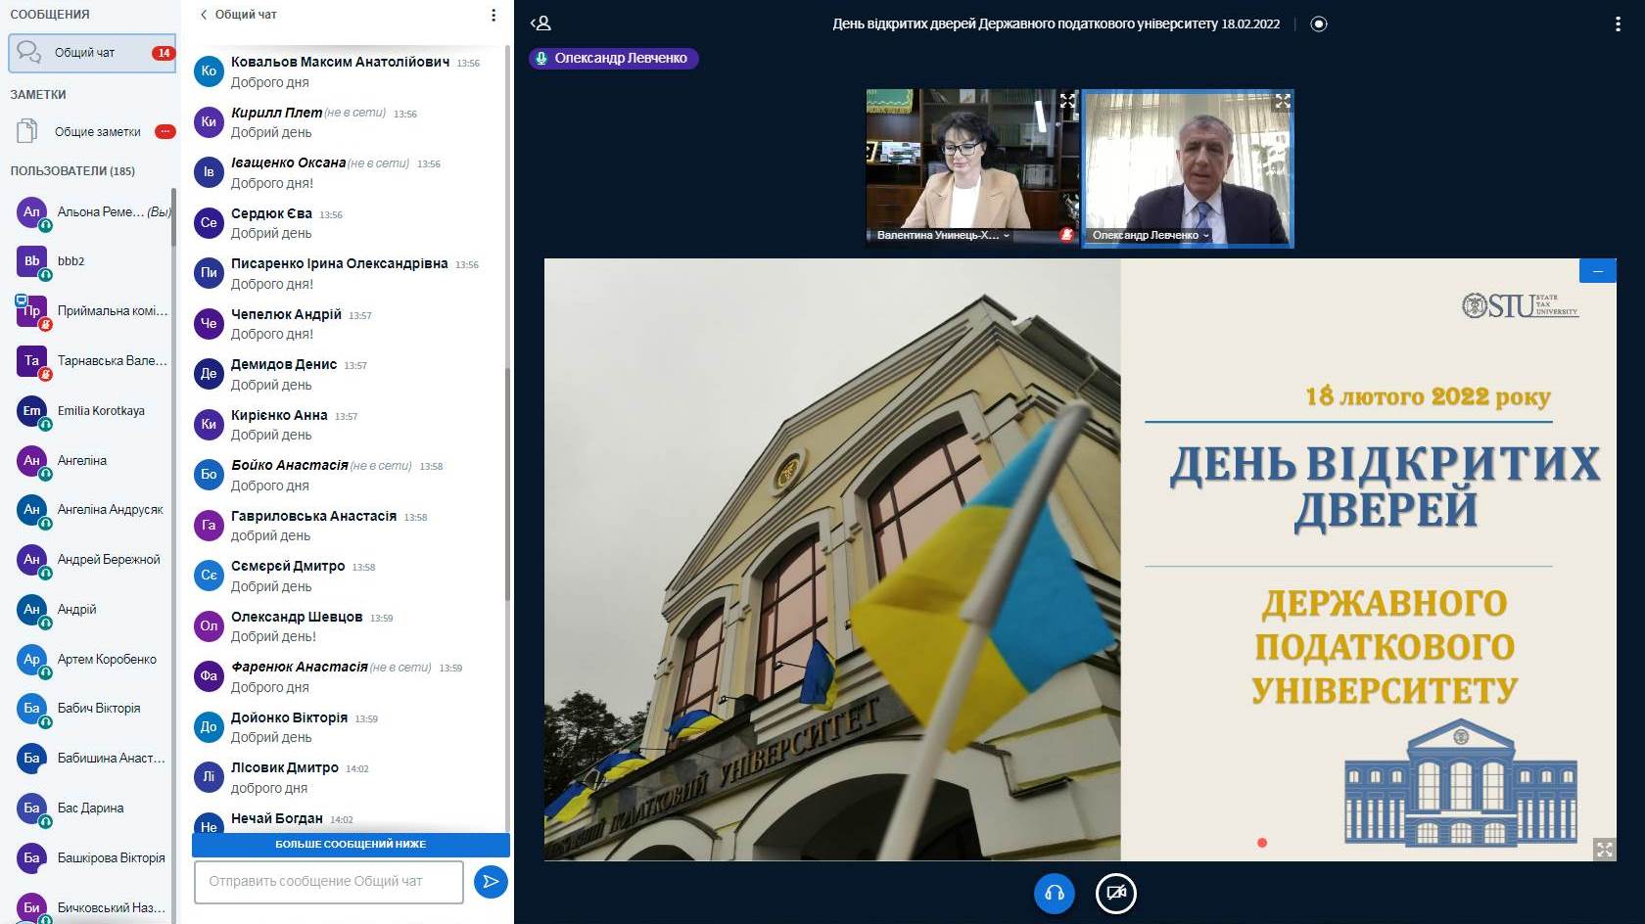This screenshot has width=1645, height=924.
Task: Click the Bb avatar of bbb2
Action: click(31, 260)
